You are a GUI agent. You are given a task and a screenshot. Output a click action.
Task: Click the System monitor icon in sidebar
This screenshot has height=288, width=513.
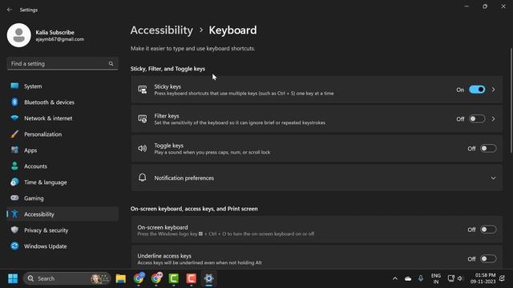point(14,86)
